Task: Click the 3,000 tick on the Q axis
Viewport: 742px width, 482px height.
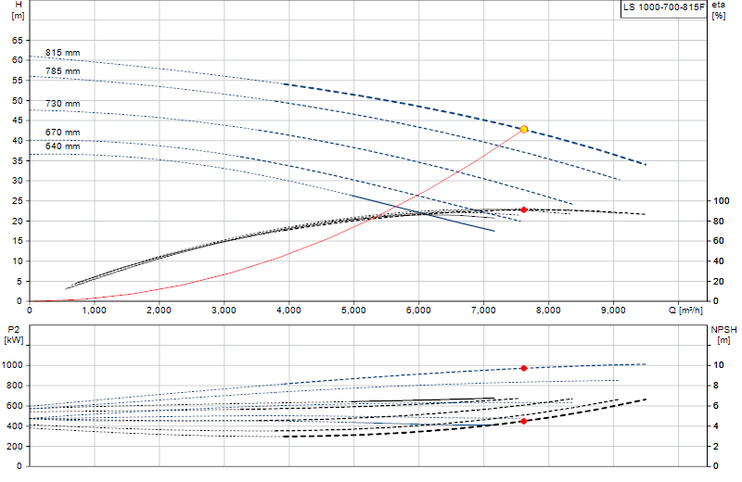Action: (224, 311)
